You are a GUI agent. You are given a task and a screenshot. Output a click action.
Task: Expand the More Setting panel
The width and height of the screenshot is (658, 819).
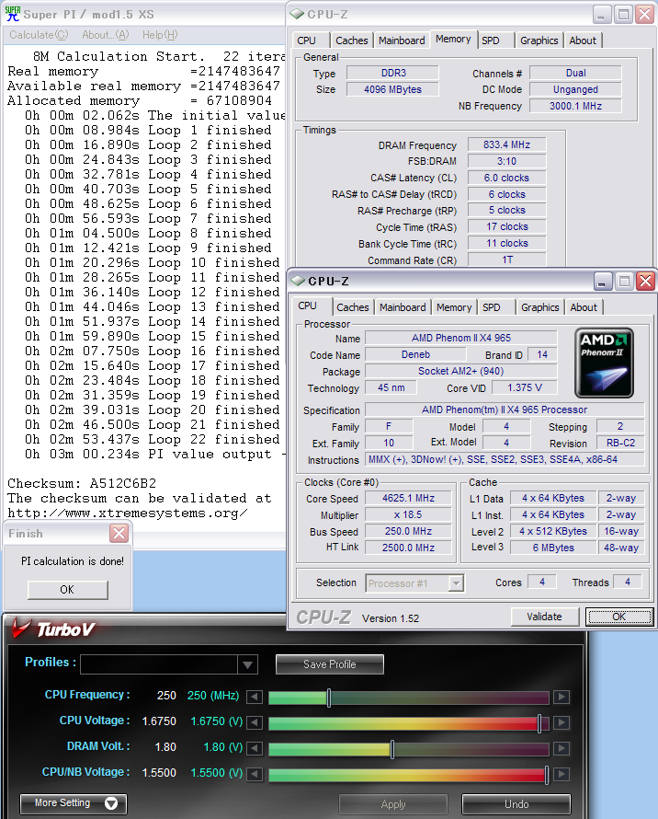click(74, 803)
